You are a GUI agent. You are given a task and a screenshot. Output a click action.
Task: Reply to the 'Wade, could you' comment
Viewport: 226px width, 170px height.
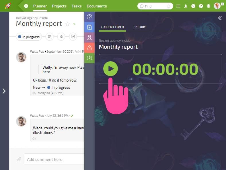(x=34, y=138)
